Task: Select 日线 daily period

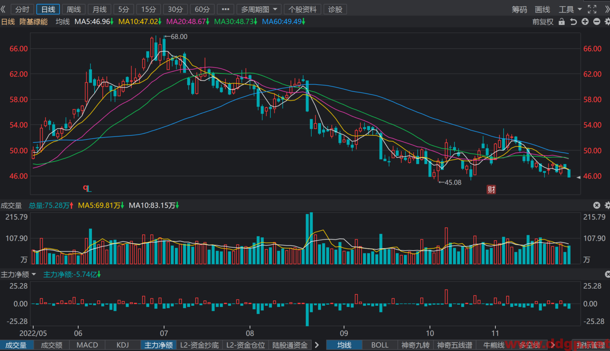Action: tap(48, 9)
